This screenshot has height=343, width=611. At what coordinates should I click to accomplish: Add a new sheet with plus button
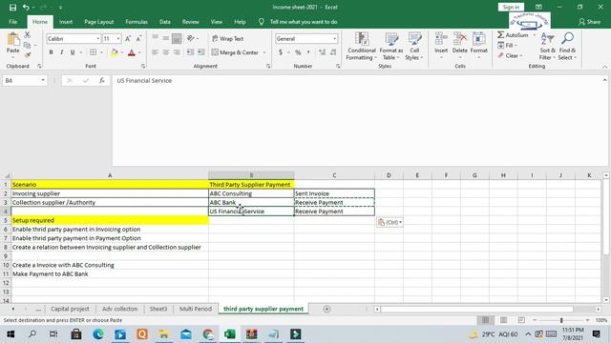click(x=327, y=309)
